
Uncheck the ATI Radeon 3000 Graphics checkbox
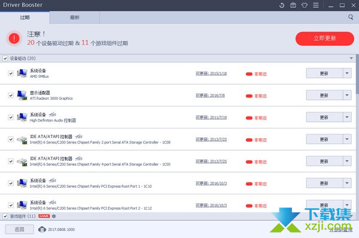point(11,95)
